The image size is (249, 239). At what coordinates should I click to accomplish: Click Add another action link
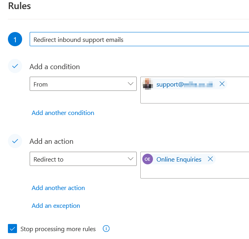(58, 188)
